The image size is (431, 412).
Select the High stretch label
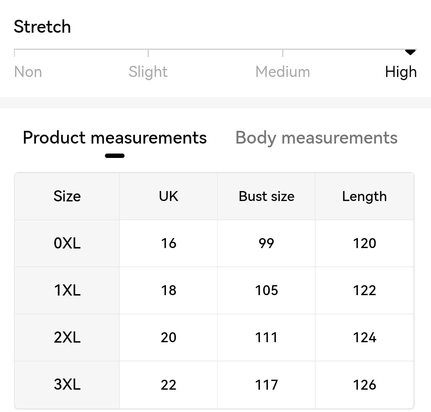pos(401,72)
